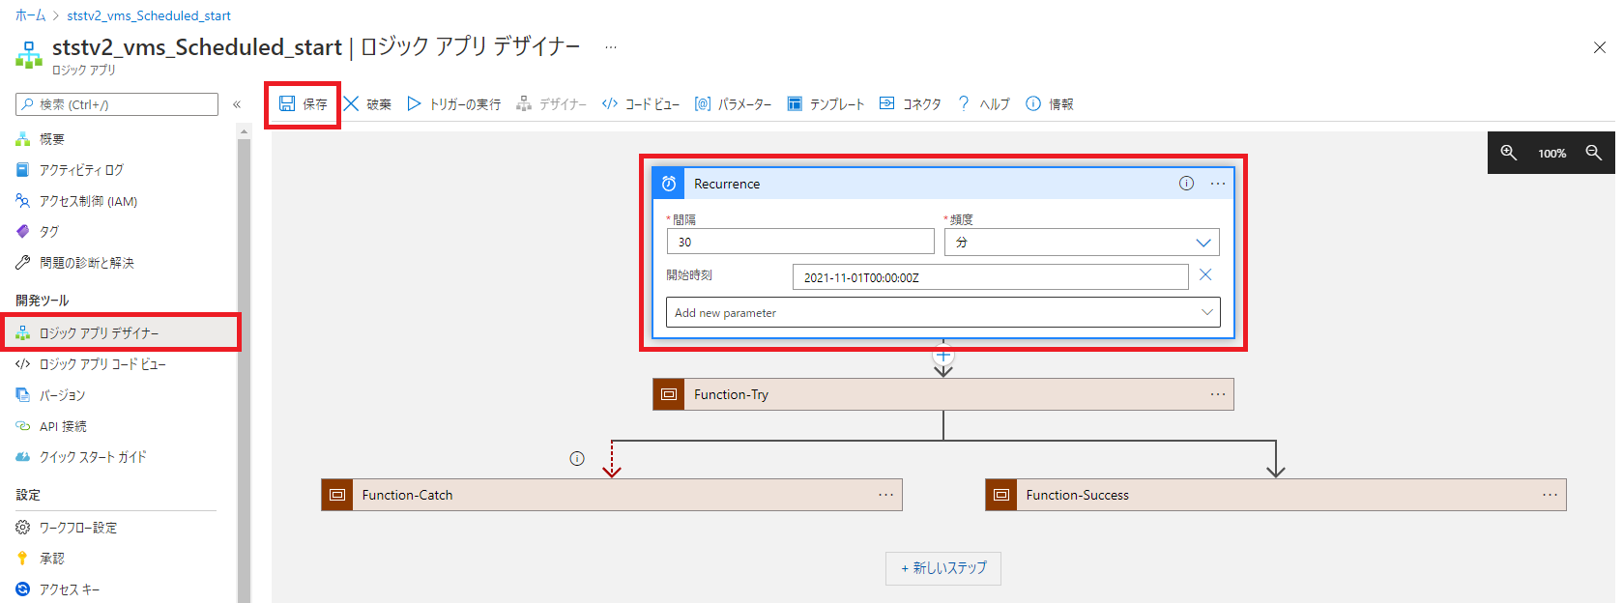1623x603 pixels.
Task: Add a step with 新しいステップ
Action: [943, 568]
